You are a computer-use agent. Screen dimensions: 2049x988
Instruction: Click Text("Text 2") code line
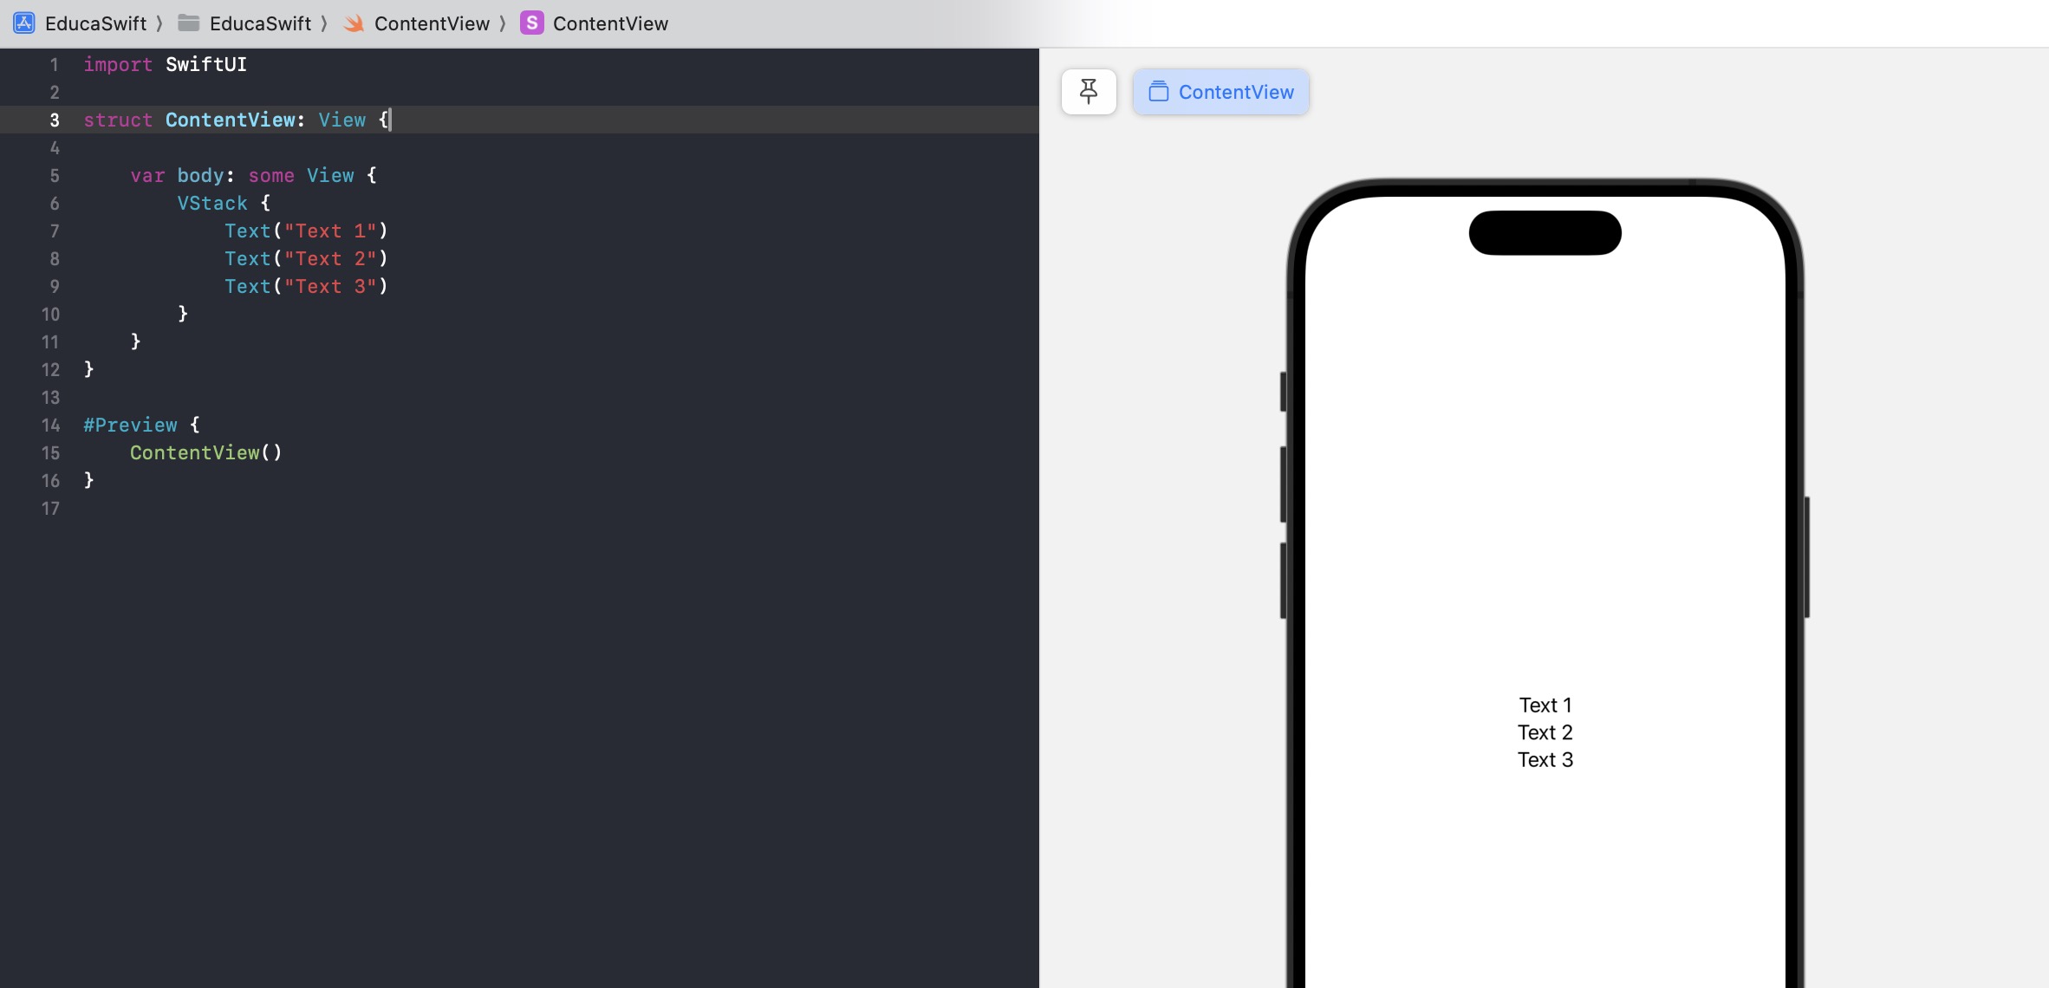pos(306,259)
